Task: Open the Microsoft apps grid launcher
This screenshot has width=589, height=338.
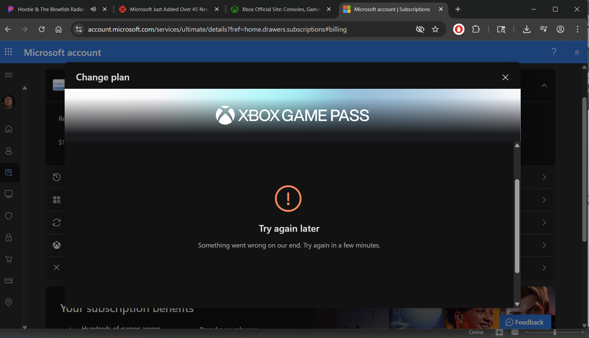Action: pyautogui.click(x=8, y=52)
